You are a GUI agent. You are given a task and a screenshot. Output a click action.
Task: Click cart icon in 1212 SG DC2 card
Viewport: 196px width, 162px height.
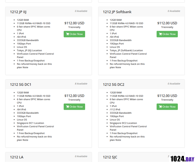[160, 107]
